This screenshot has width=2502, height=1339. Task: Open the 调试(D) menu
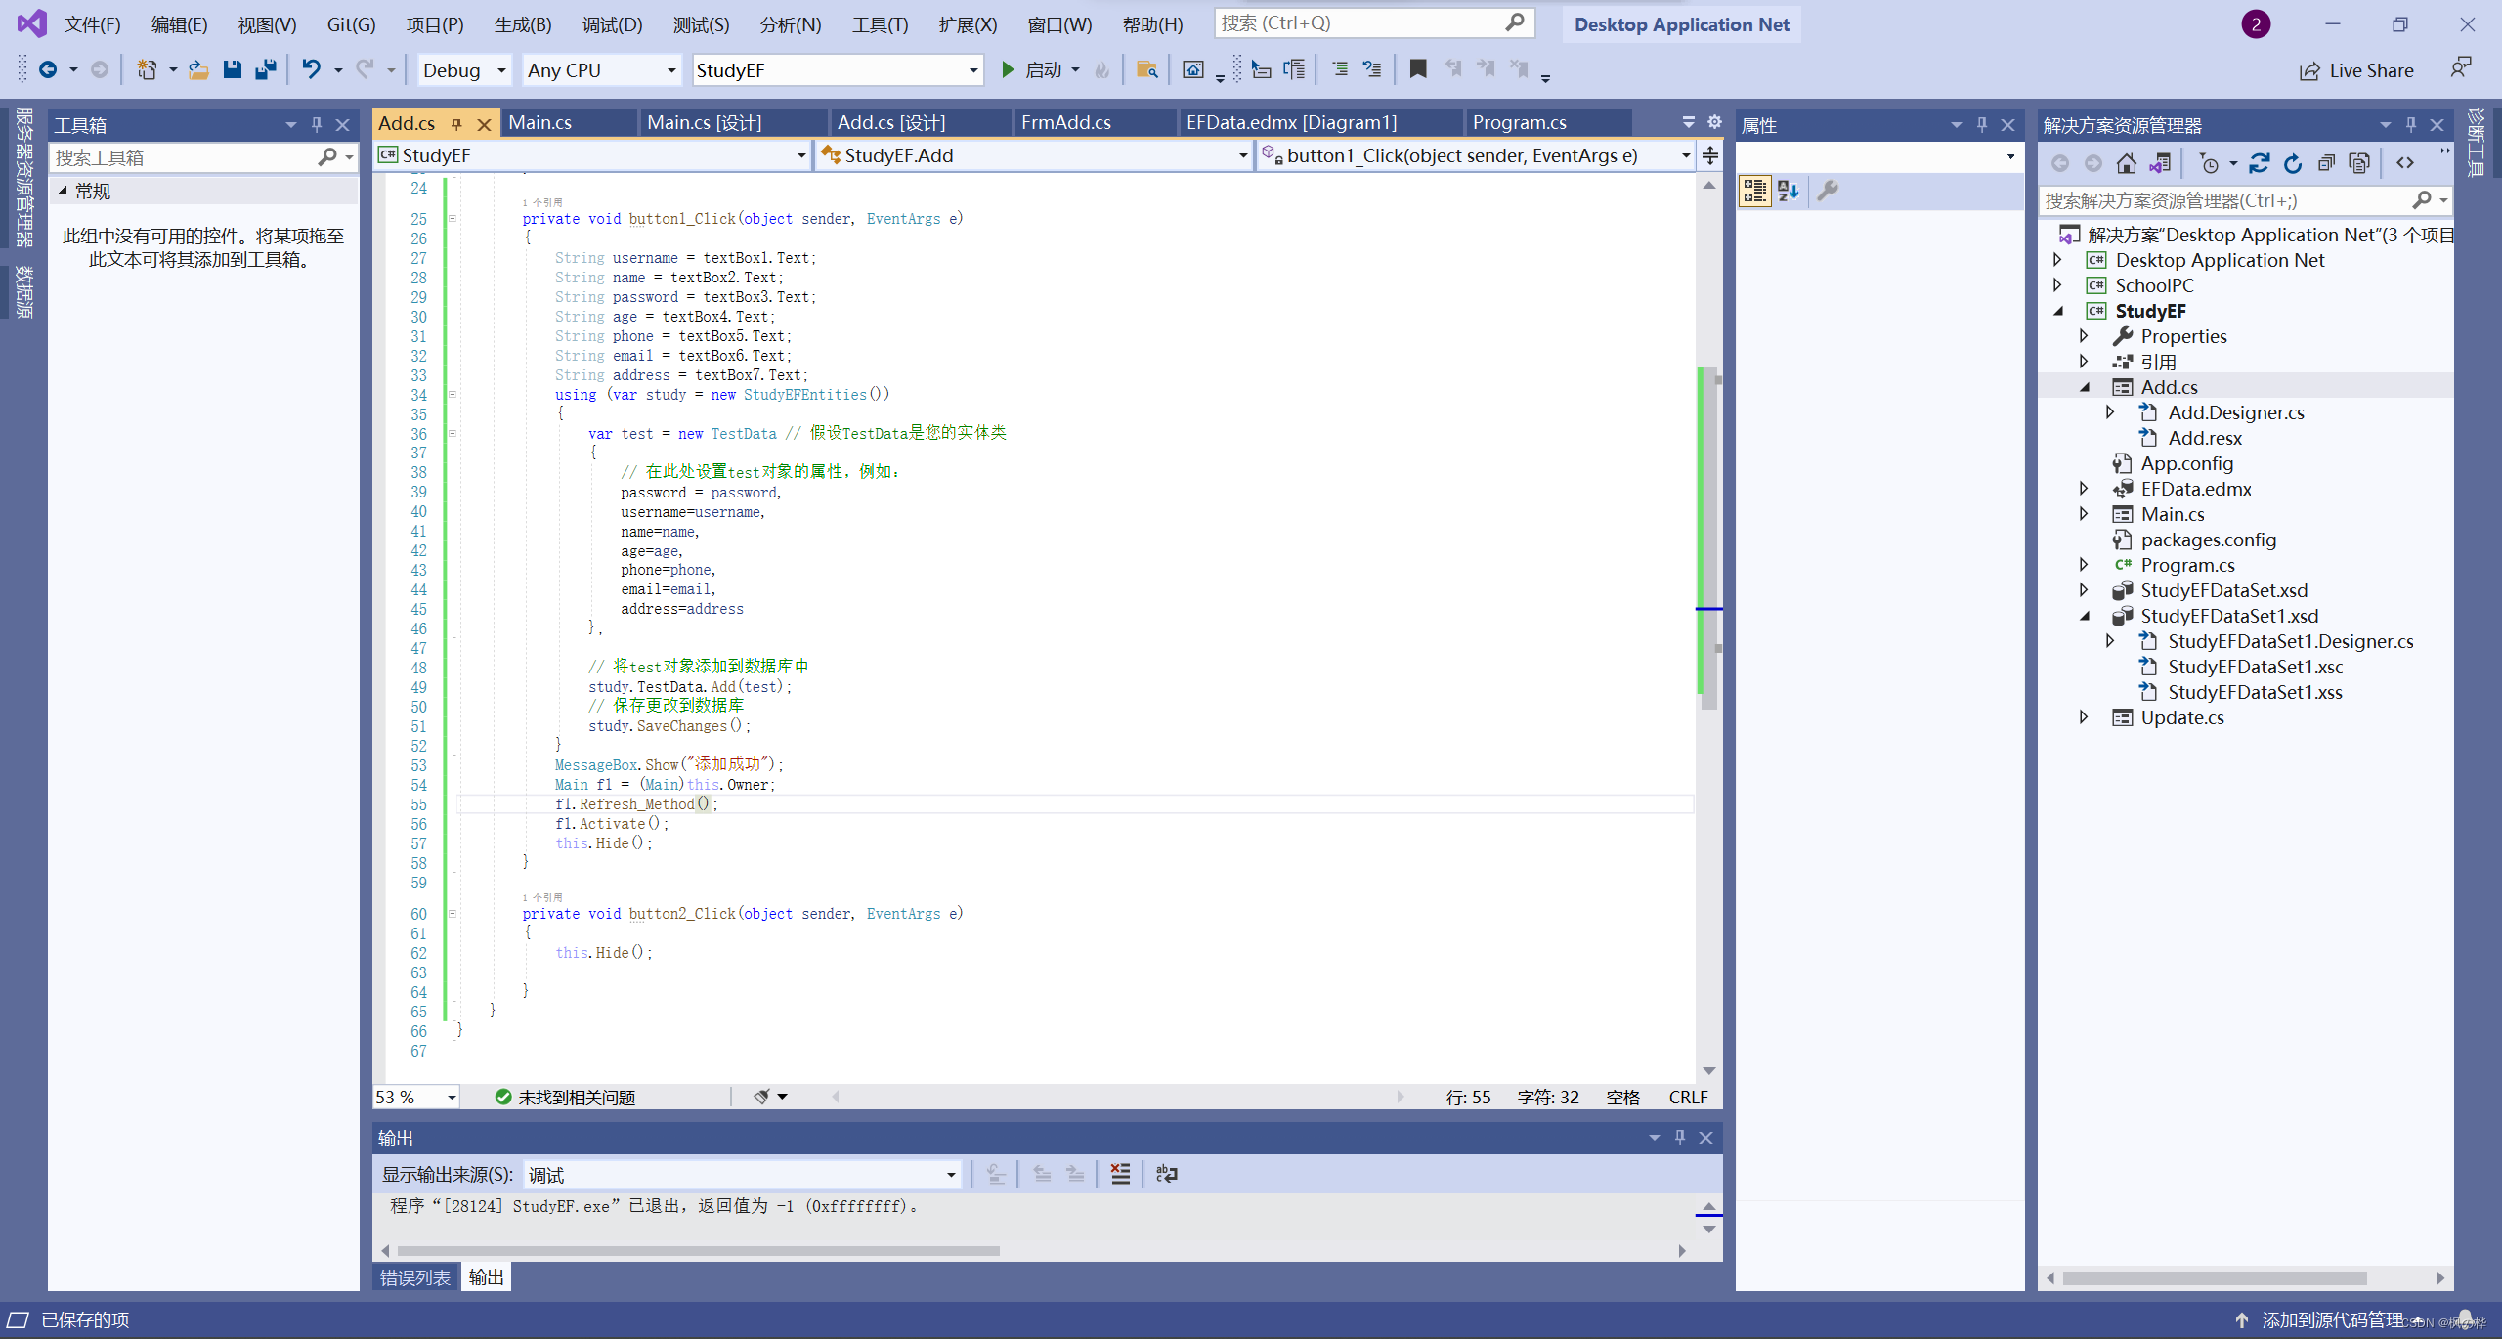point(612,24)
